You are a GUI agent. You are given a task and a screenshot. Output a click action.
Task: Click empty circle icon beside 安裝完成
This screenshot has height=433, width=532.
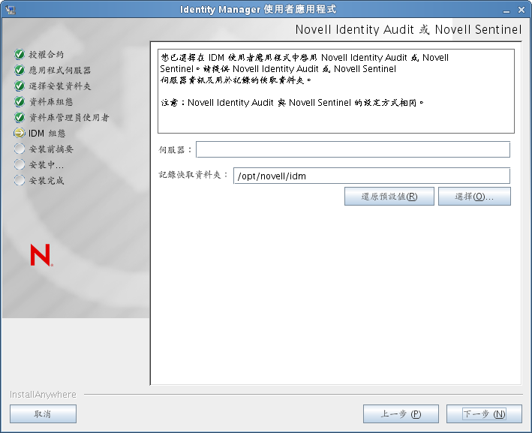pos(20,180)
